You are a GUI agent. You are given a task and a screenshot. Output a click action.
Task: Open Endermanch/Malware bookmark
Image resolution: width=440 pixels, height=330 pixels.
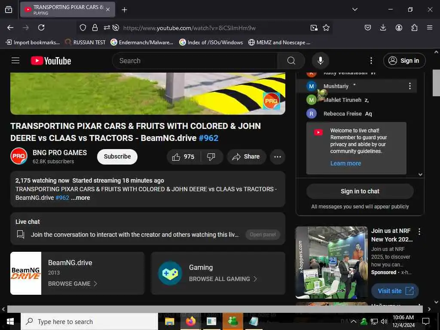pos(142,43)
